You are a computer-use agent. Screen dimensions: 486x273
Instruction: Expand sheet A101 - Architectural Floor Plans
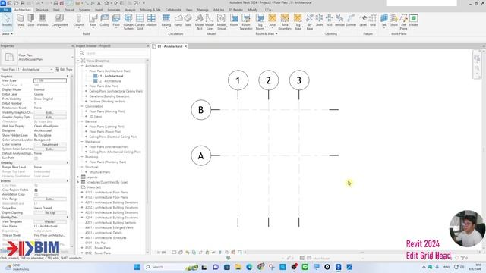[x=82, y=192]
